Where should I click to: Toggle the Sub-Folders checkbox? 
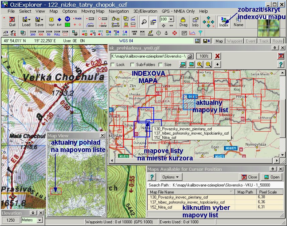tap(132, 65)
